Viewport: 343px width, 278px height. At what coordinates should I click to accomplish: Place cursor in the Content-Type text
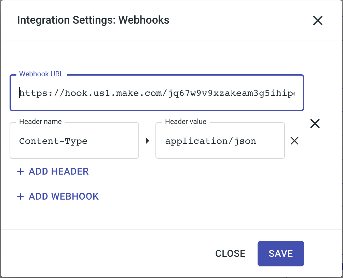[x=53, y=141]
